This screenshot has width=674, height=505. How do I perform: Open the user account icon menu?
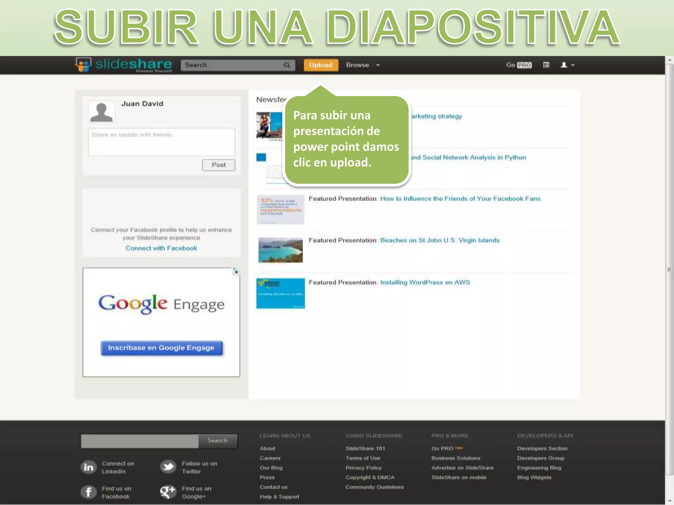tap(564, 65)
